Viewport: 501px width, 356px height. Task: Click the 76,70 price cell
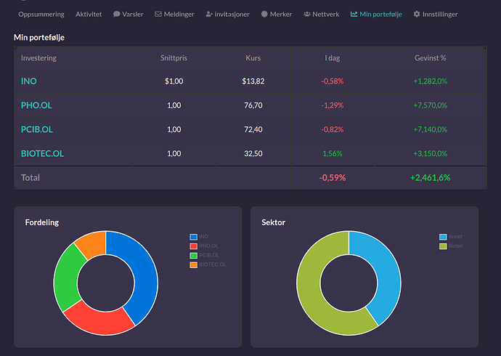253,105
